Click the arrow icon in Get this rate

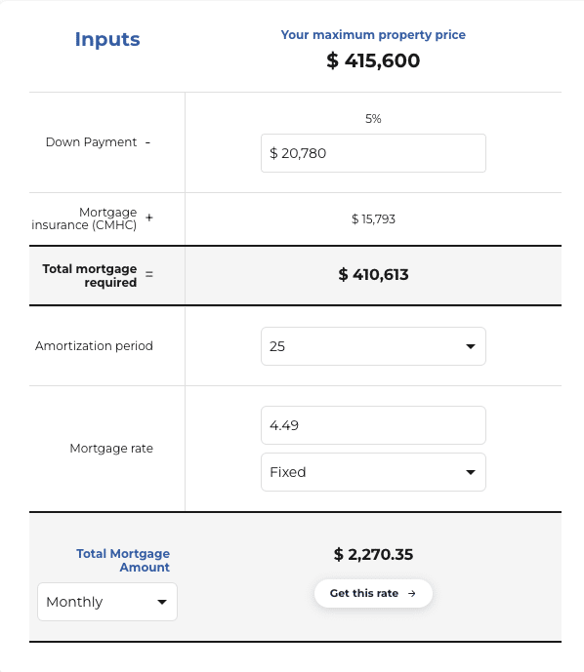411,593
